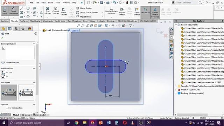The height and width of the screenshot is (126, 224).
Task: Toggle Shaded Sketch Contours
Action: pyautogui.click(x=155, y=13)
